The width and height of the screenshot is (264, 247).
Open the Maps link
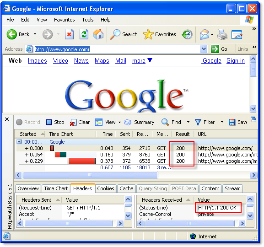102,61
